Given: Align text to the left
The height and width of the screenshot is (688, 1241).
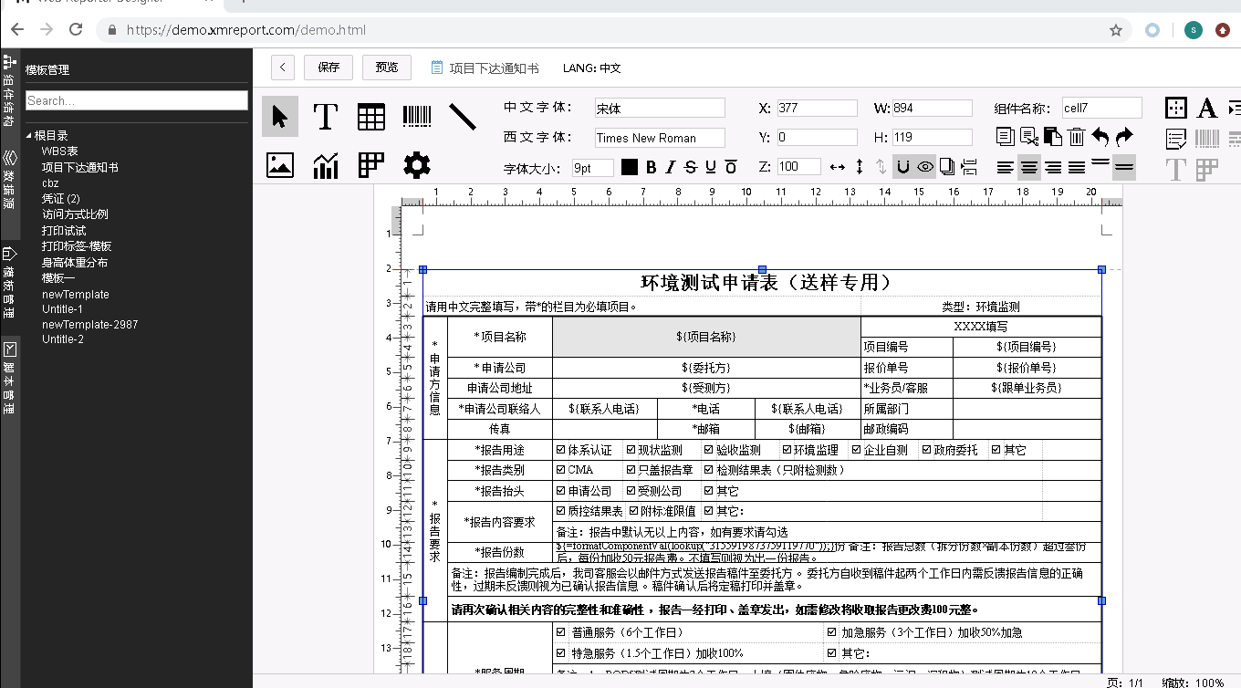Looking at the screenshot, I should 1006,167.
